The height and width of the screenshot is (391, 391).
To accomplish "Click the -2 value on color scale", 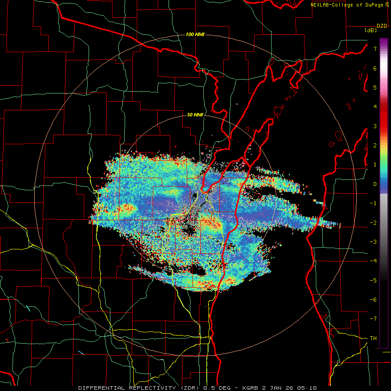I will pyautogui.click(x=373, y=223).
